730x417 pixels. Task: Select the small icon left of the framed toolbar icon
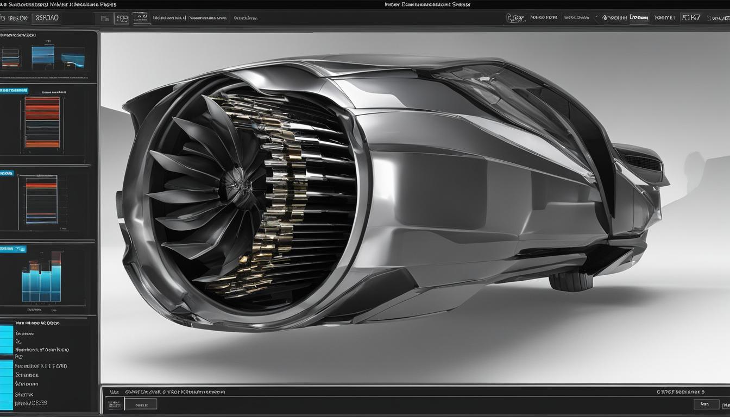[105, 18]
